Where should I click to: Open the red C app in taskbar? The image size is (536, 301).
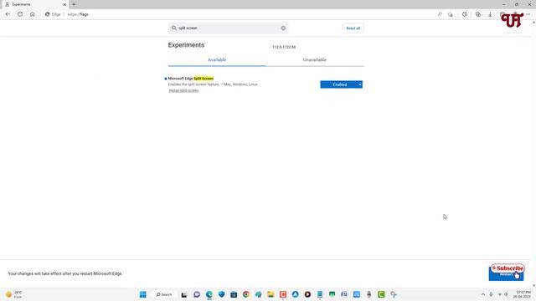coord(283,294)
